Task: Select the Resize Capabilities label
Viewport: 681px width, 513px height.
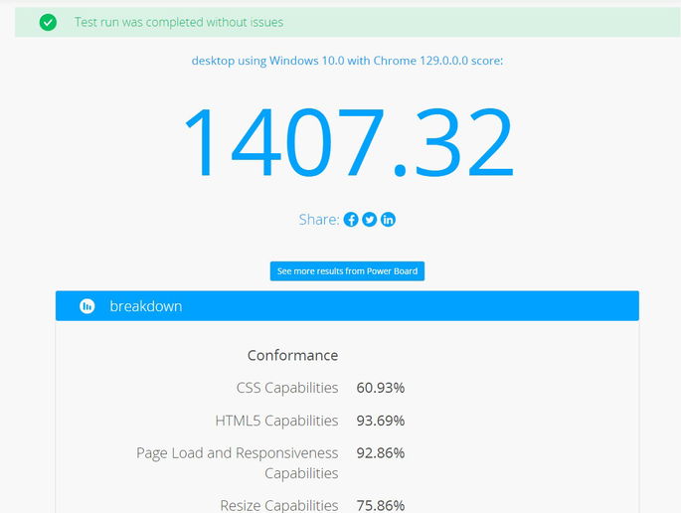Action: [x=278, y=505]
